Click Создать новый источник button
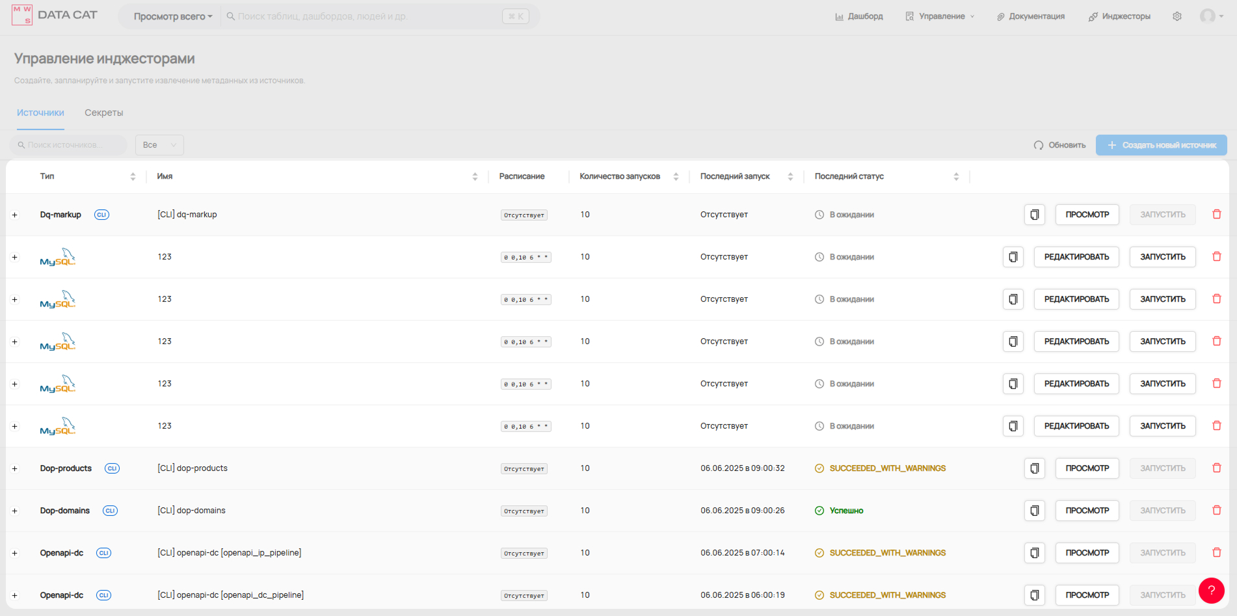The width and height of the screenshot is (1237, 616). pyautogui.click(x=1161, y=145)
